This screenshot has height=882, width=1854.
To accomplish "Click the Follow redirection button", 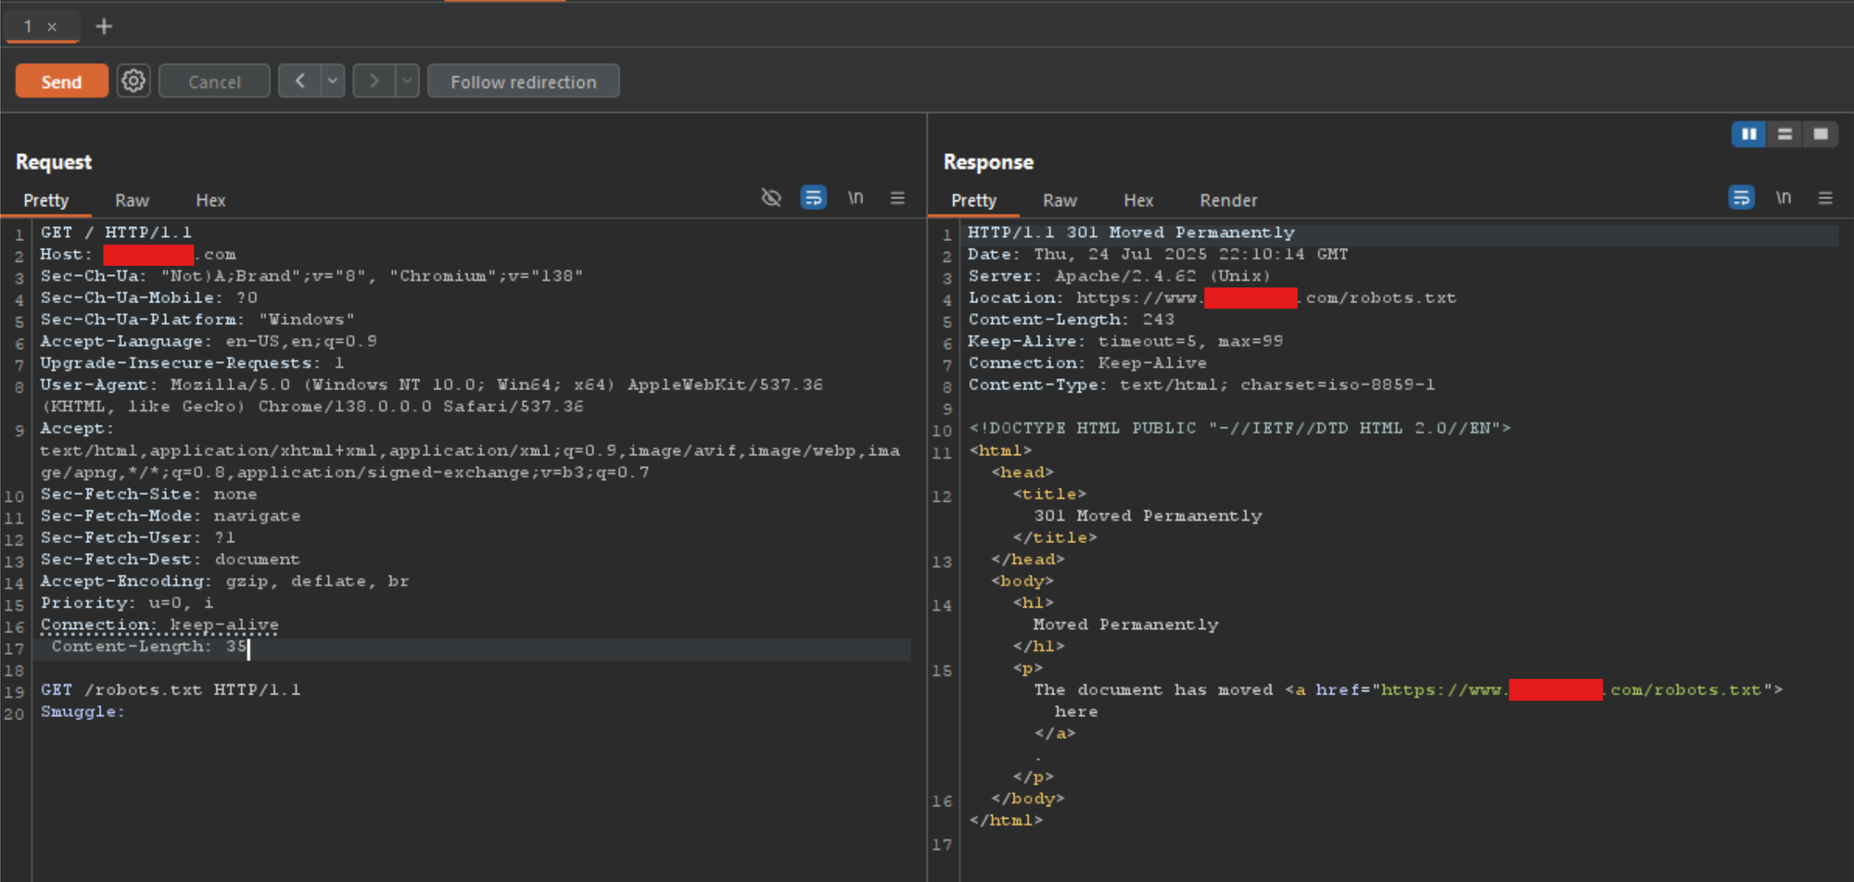I will tap(523, 82).
